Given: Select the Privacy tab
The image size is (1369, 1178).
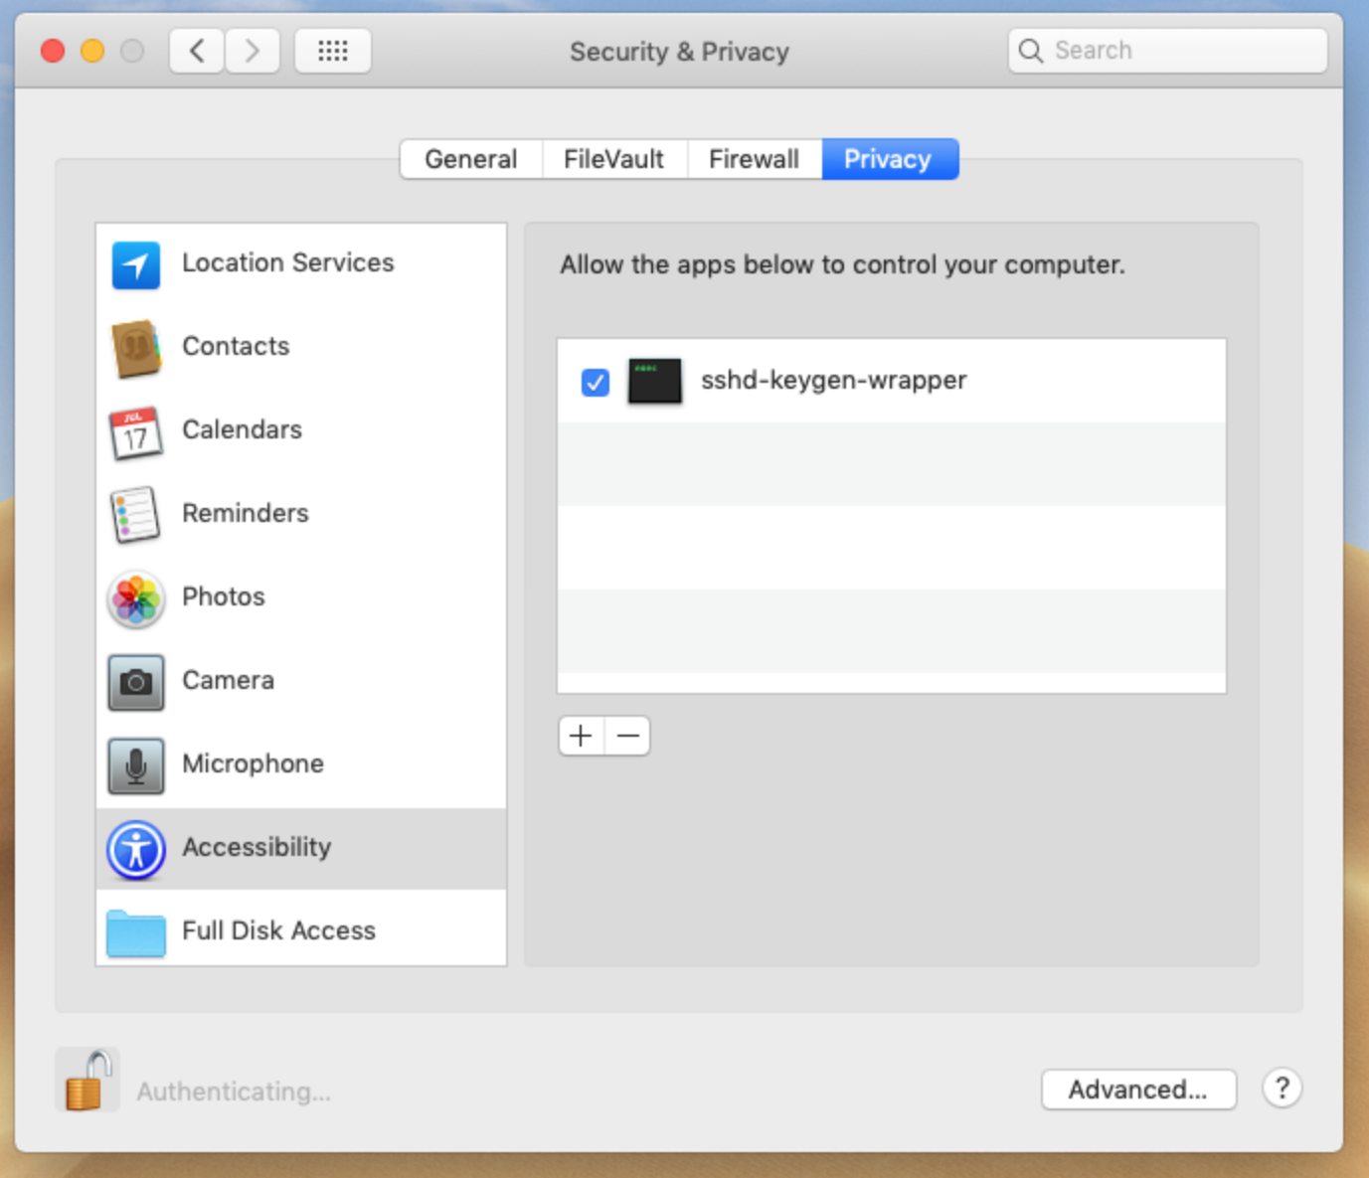Looking at the screenshot, I should pos(889,159).
